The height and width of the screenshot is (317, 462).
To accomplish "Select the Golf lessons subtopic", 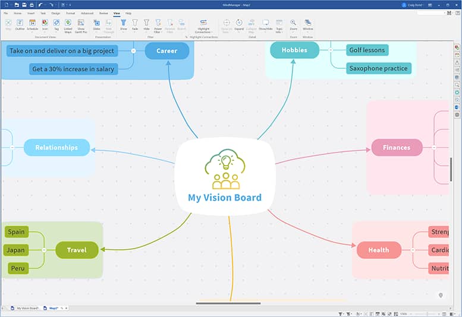I will tap(366, 50).
